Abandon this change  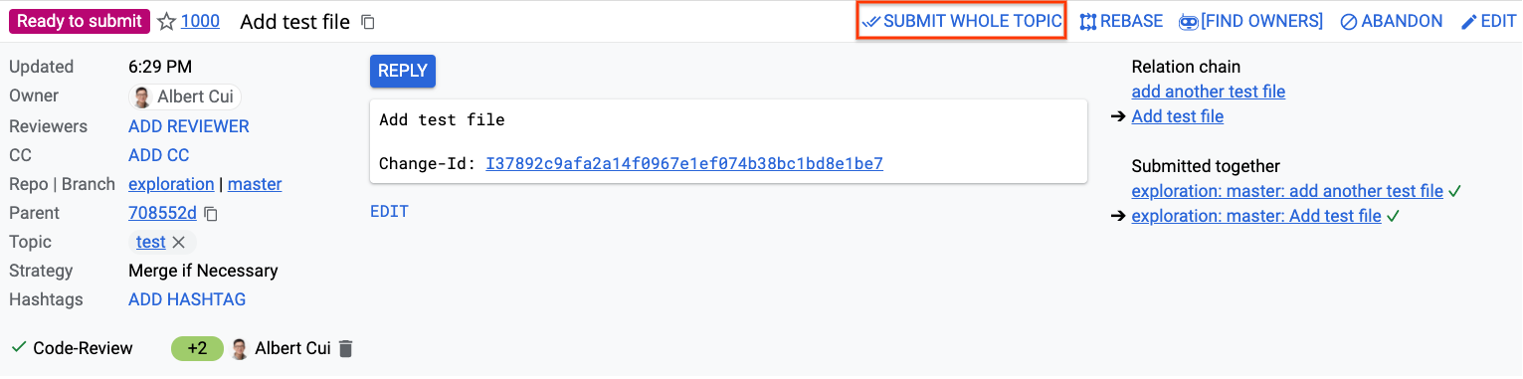[1391, 21]
